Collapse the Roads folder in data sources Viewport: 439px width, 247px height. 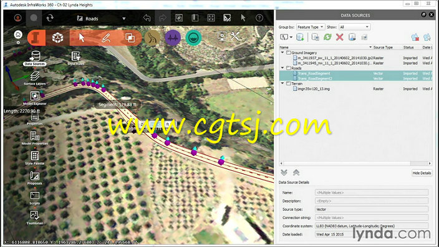pos(282,68)
